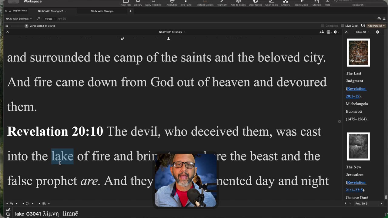This screenshot has width=388, height=218.
Task: Open the text pane gear settings
Action: point(336,32)
